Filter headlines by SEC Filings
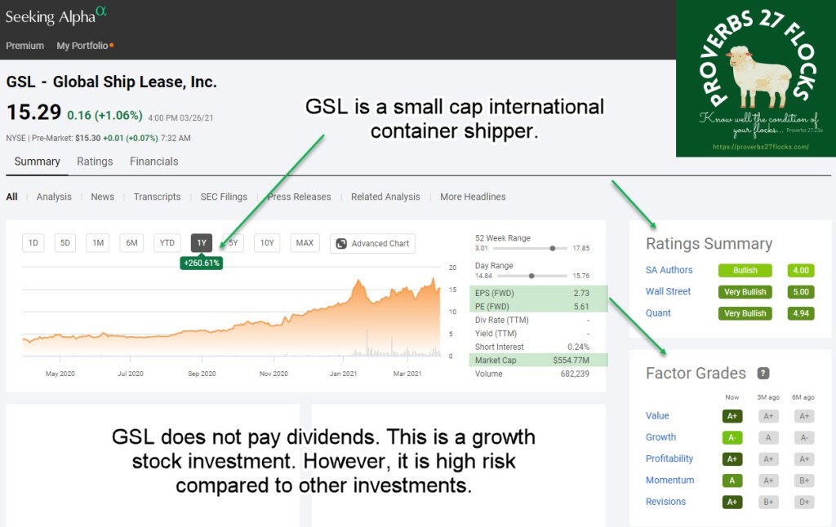 coord(224,197)
